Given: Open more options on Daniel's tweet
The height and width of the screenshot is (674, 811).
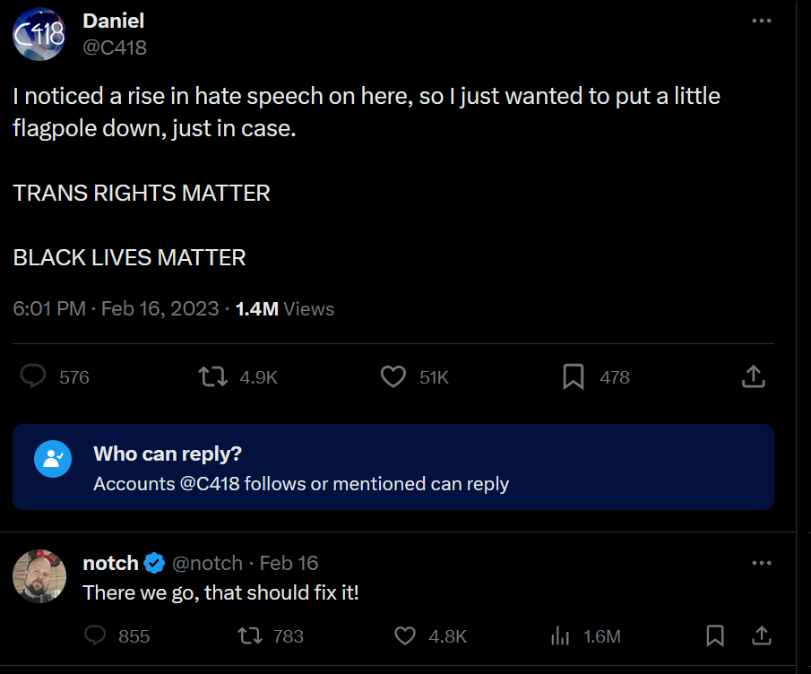Looking at the screenshot, I should (762, 21).
